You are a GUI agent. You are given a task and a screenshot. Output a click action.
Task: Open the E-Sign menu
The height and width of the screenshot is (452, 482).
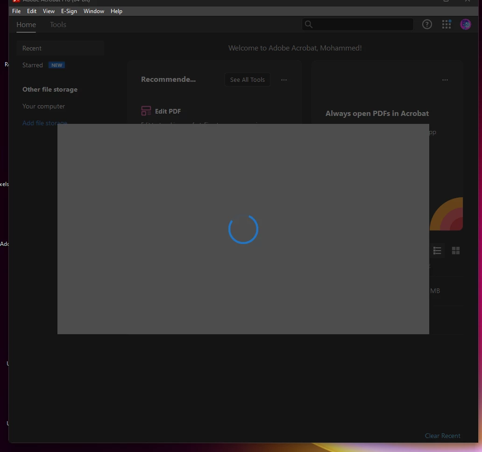69,11
